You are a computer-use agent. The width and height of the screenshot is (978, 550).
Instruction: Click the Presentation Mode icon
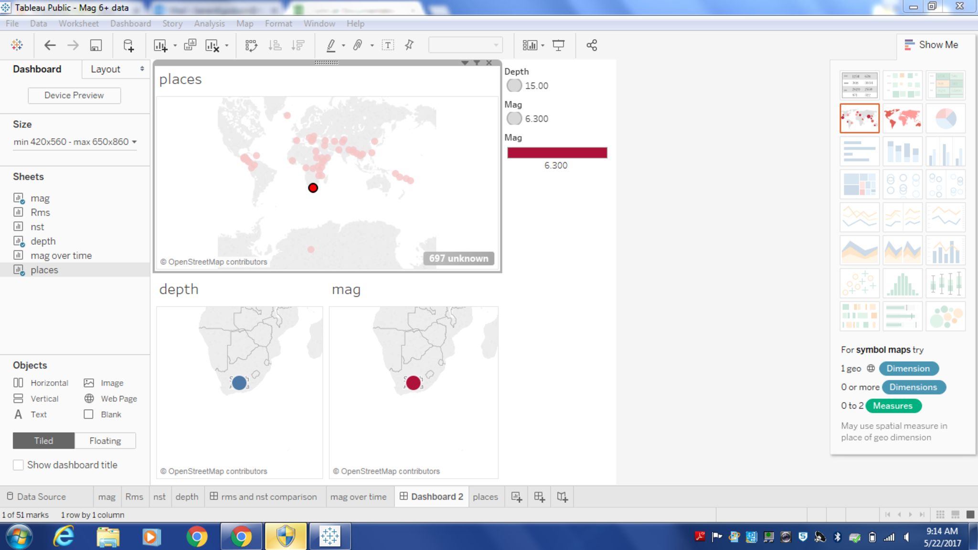(558, 45)
